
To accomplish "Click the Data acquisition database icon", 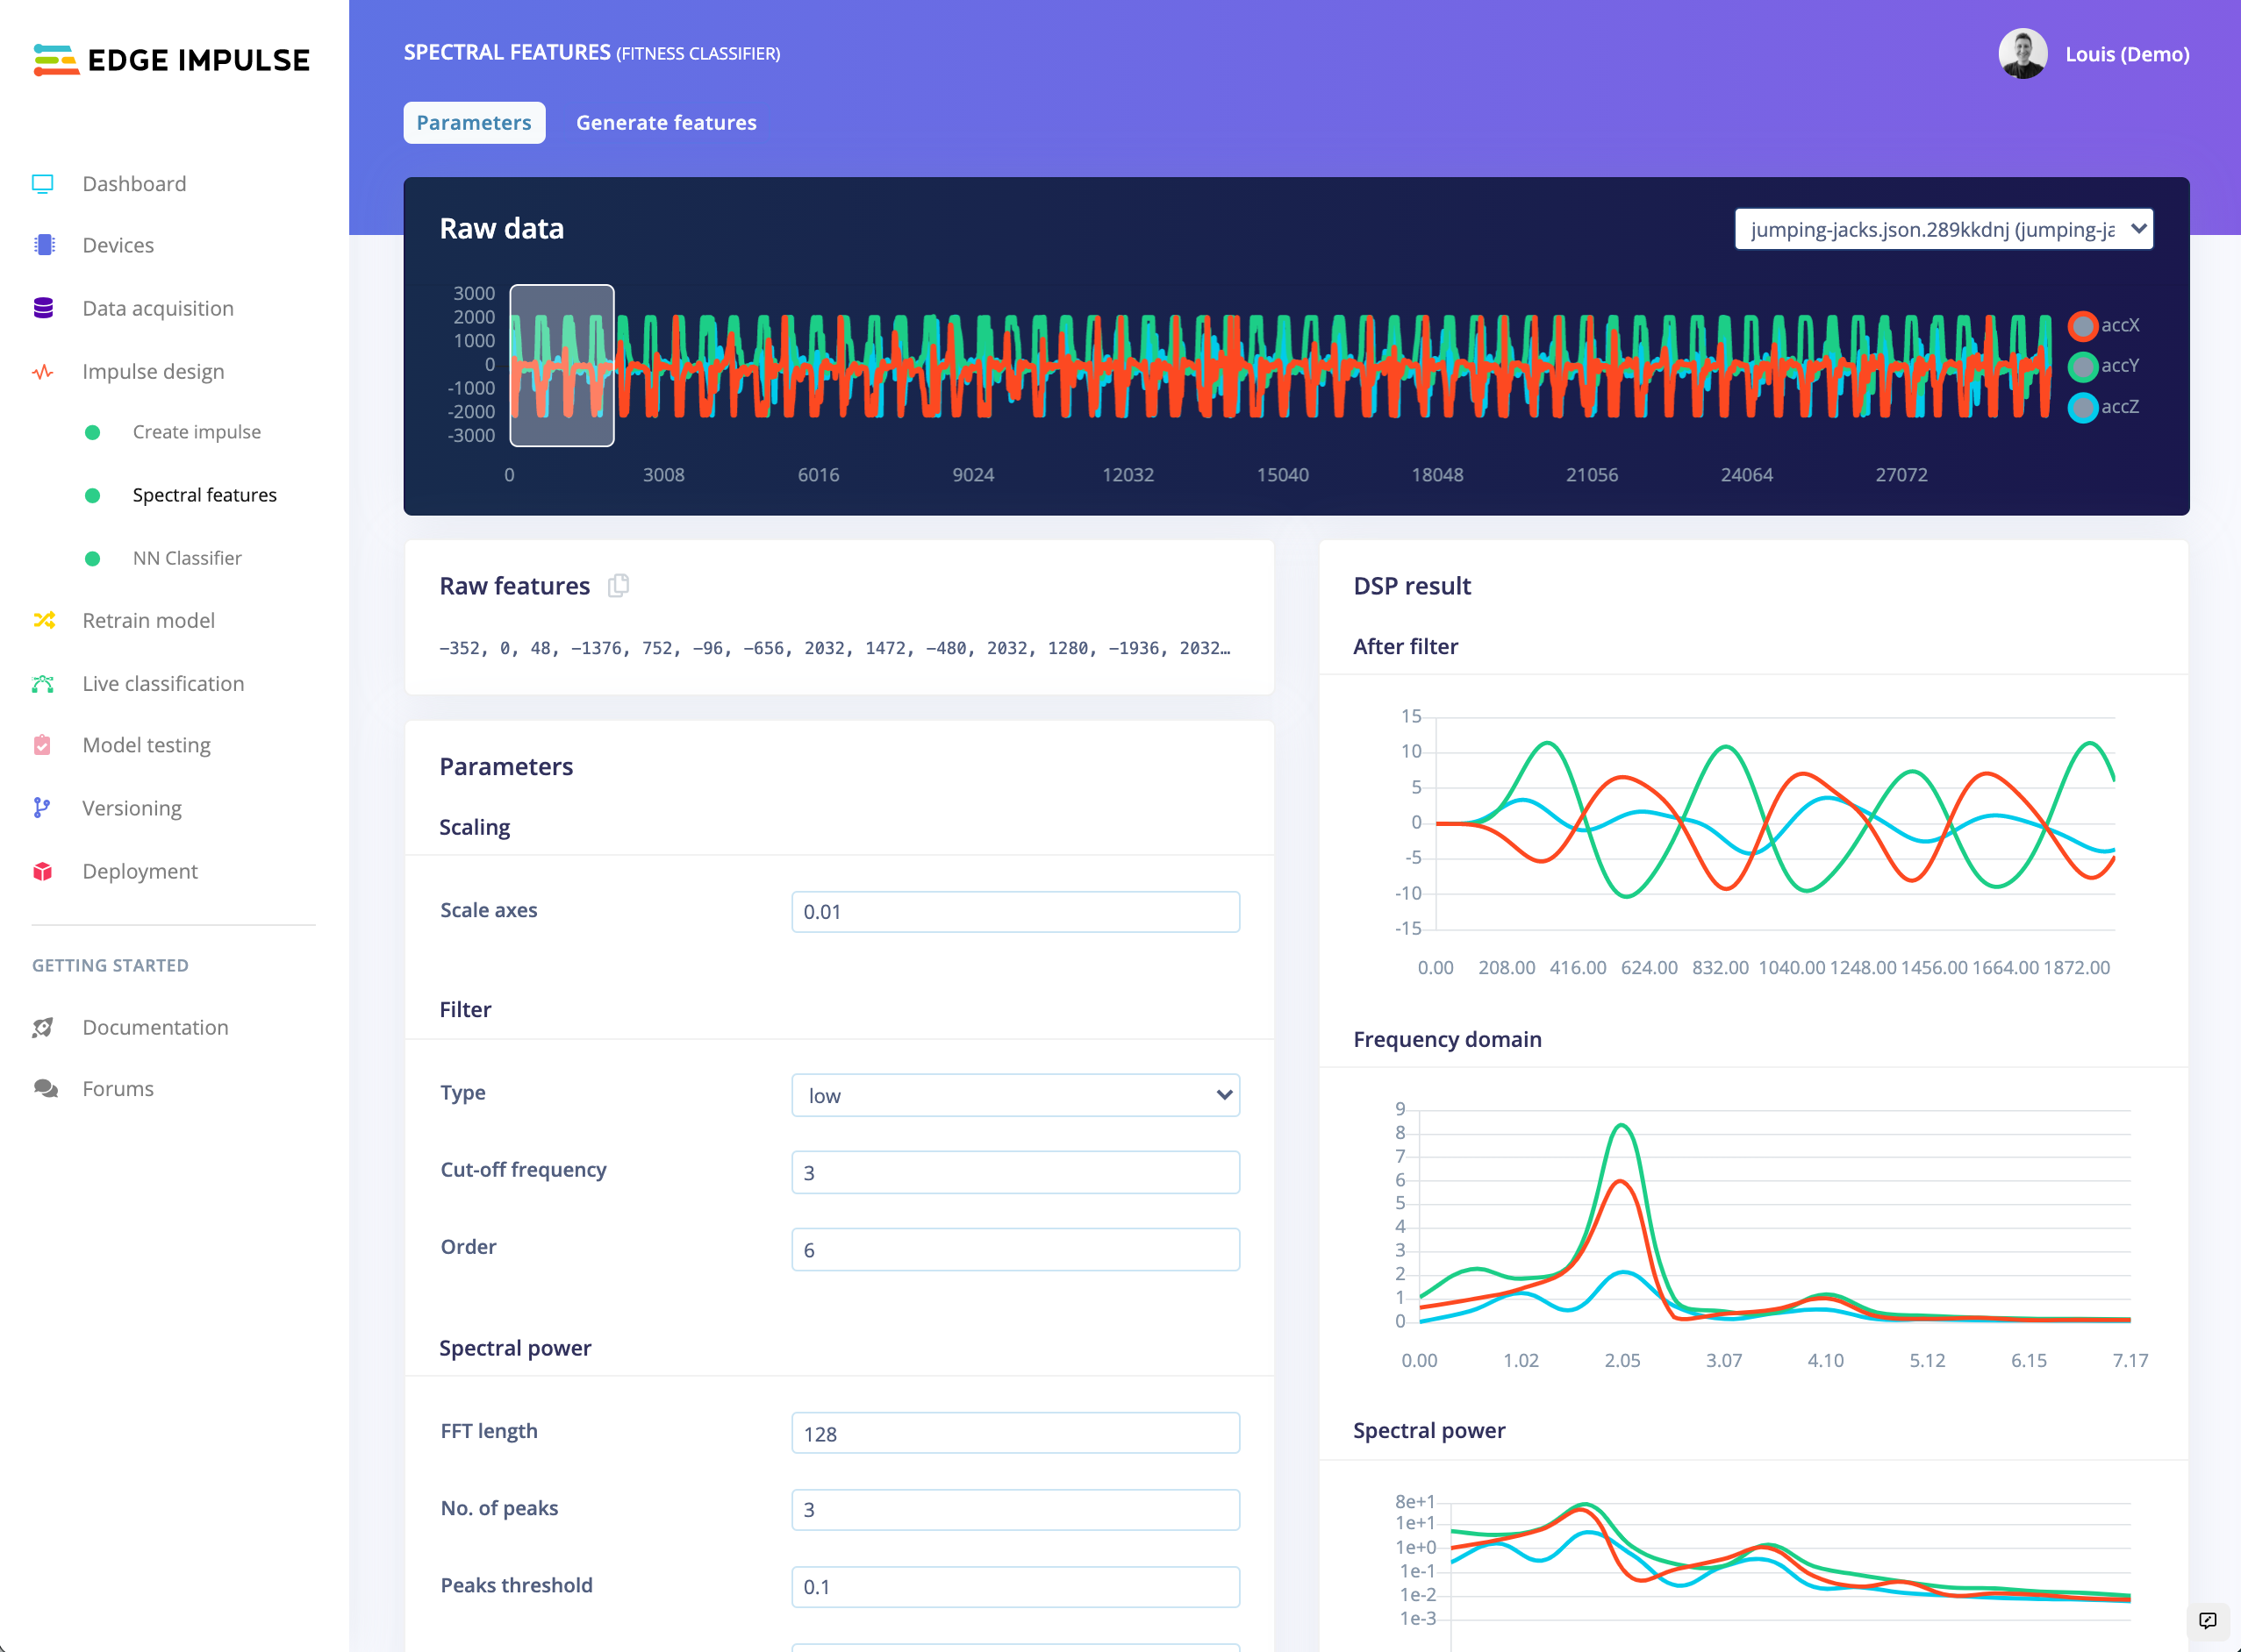I will coord(43,308).
